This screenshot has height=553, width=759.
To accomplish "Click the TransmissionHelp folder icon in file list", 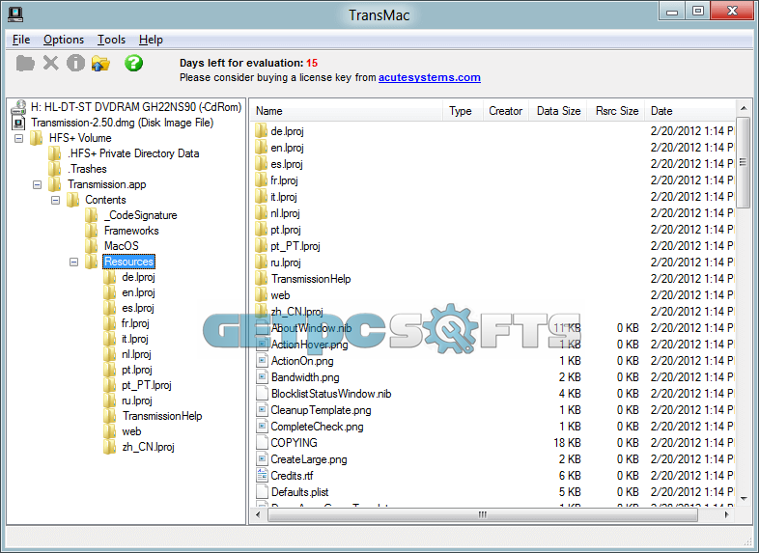I will click(x=261, y=279).
